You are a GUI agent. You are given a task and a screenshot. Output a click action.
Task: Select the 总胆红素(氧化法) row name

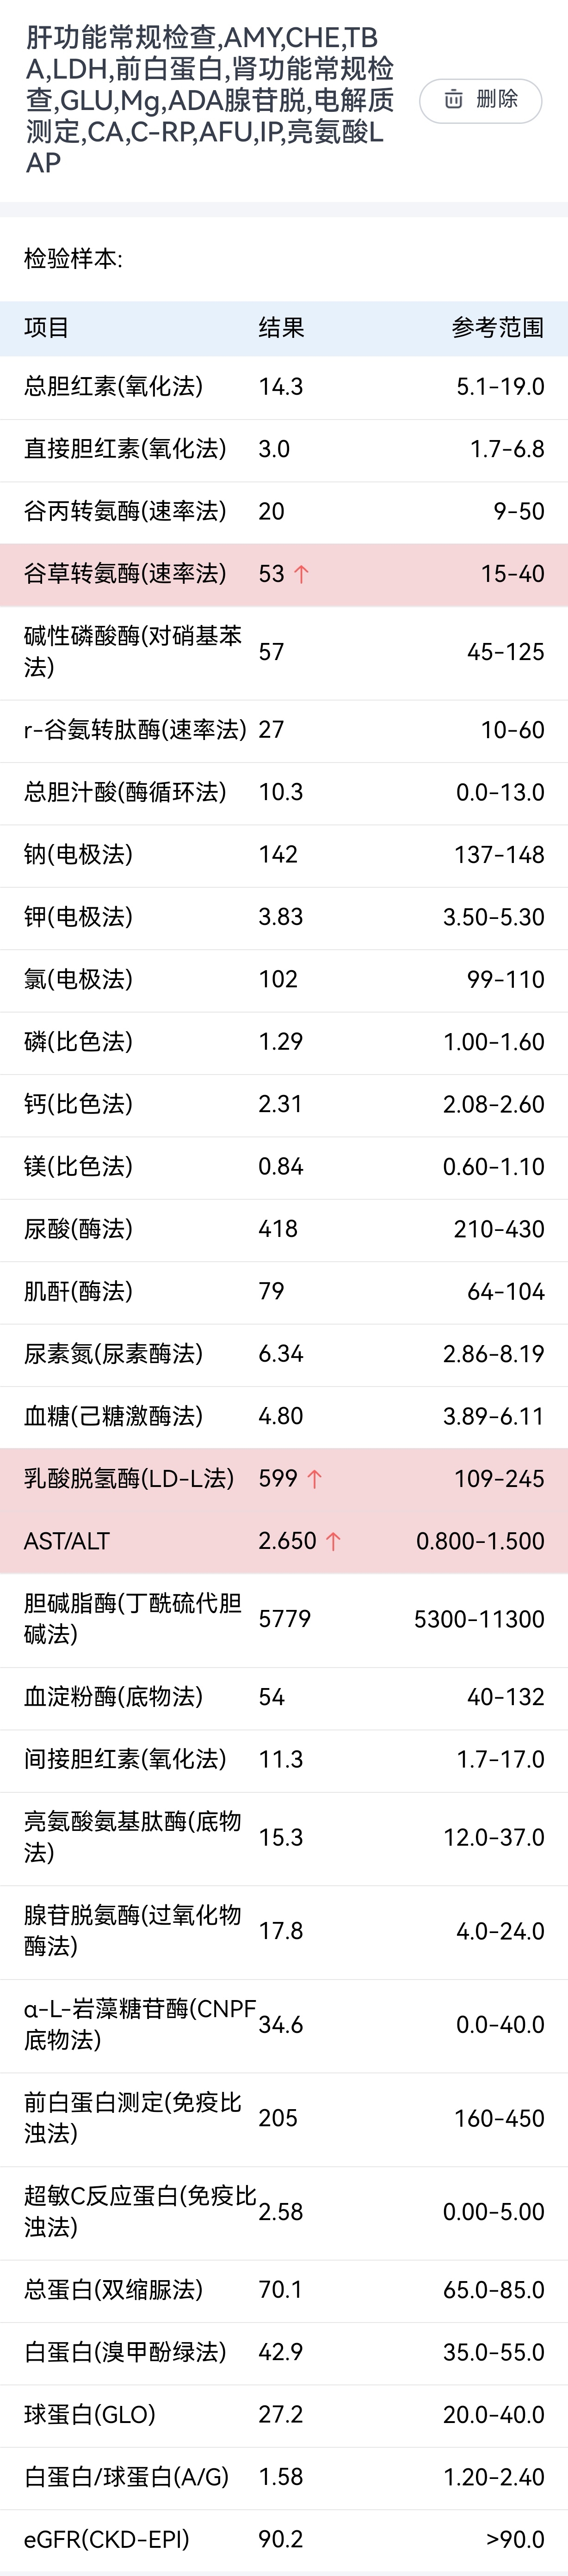[x=113, y=387]
